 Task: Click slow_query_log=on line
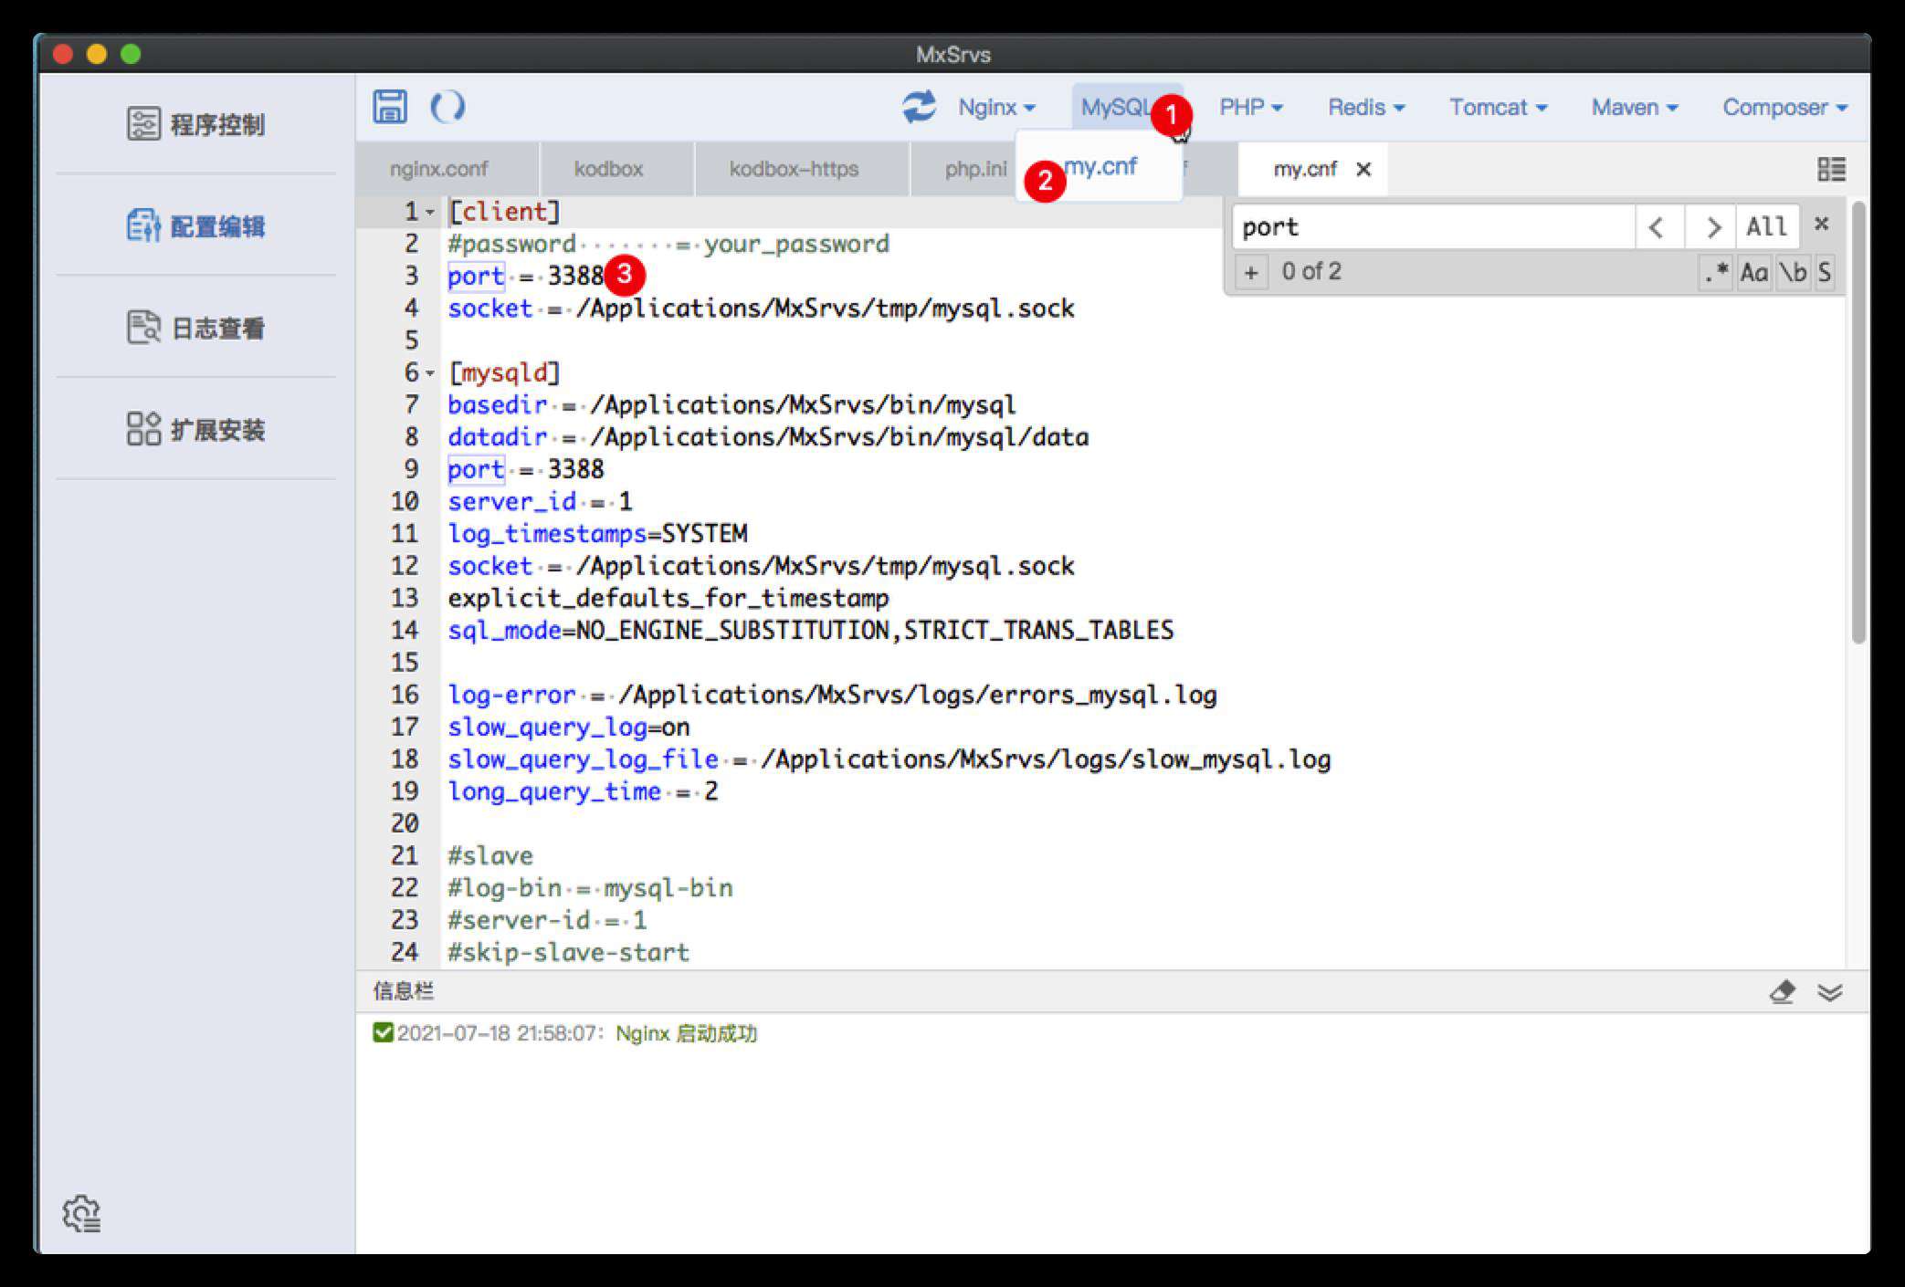[568, 727]
